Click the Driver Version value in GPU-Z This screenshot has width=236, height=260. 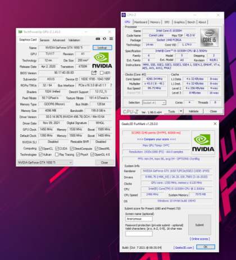coord(75,117)
